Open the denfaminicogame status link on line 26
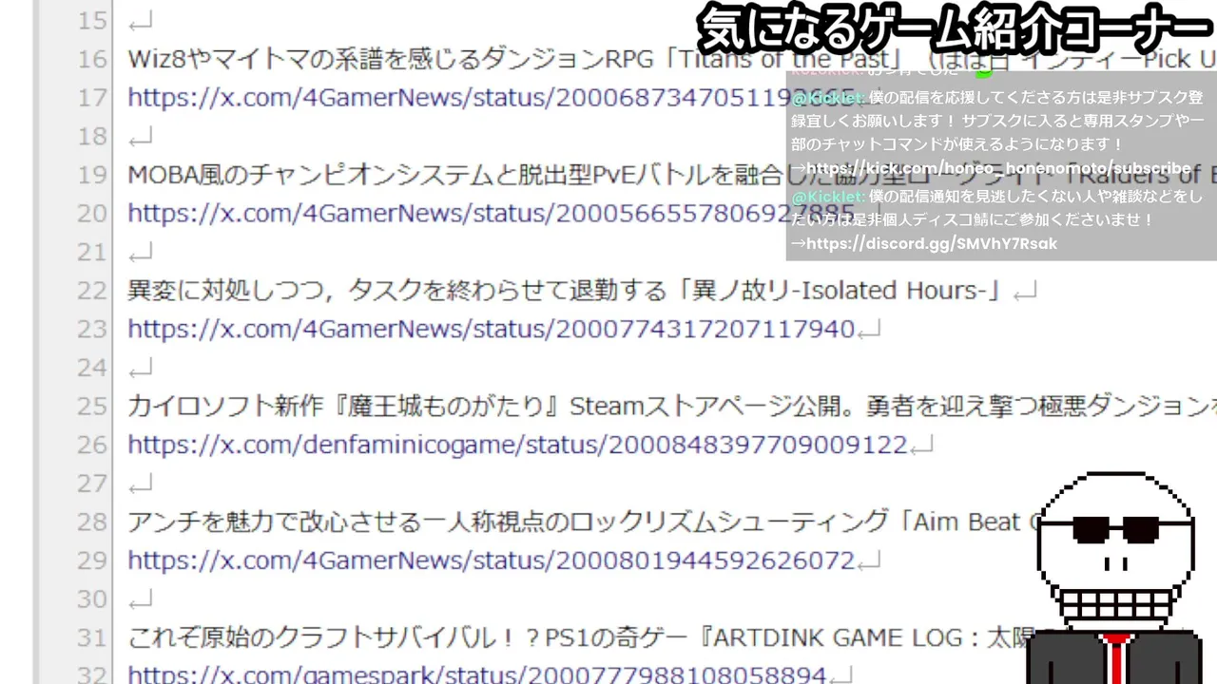This screenshot has width=1217, height=684. [518, 445]
